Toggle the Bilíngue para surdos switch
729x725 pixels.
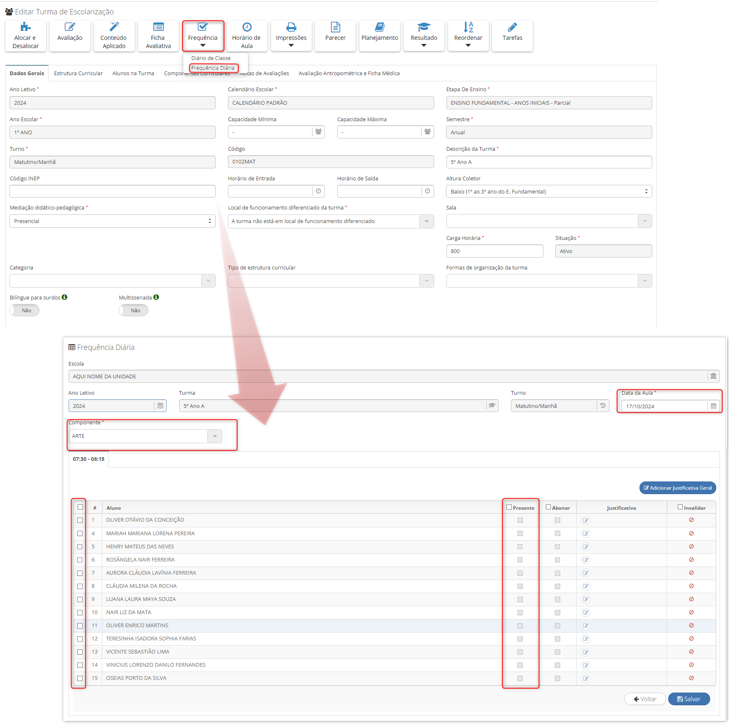[x=25, y=311]
